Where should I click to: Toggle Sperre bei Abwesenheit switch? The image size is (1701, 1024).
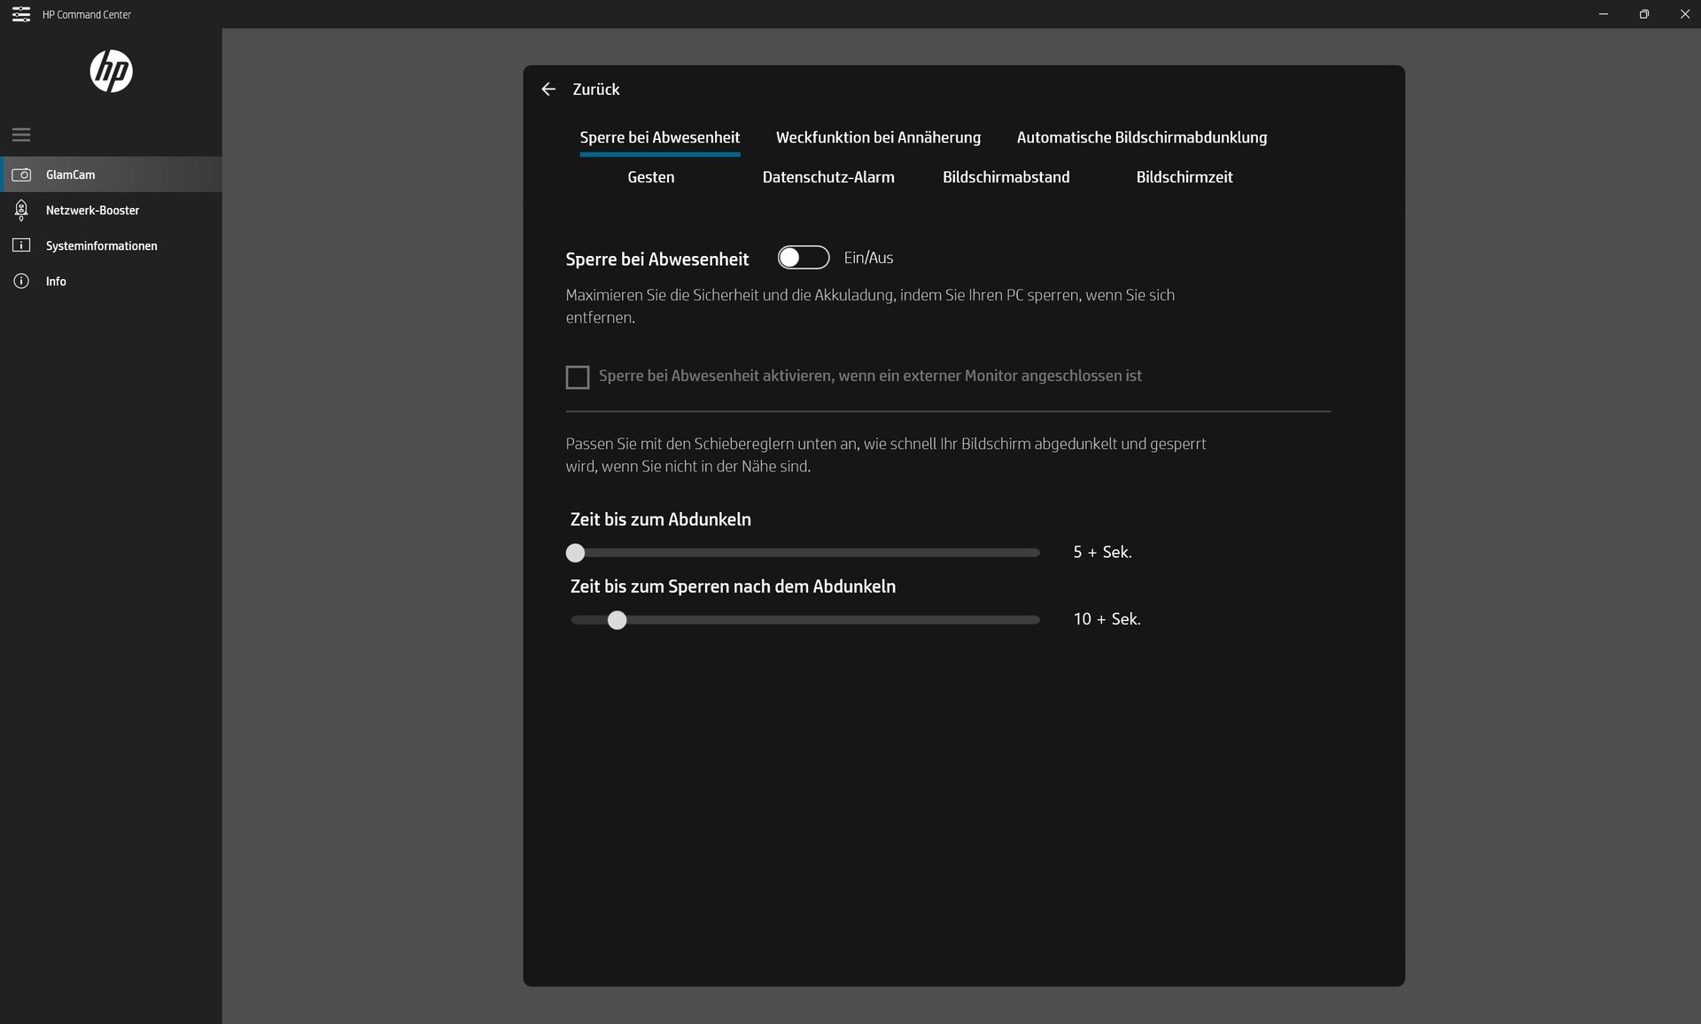coord(803,258)
